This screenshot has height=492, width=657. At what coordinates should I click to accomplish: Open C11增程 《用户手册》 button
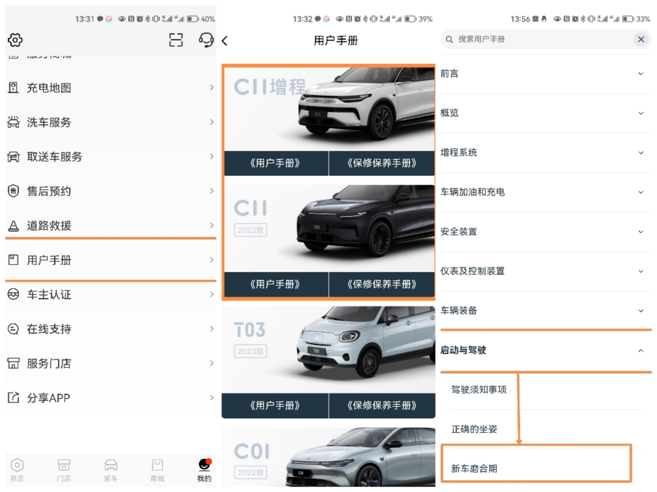276,163
